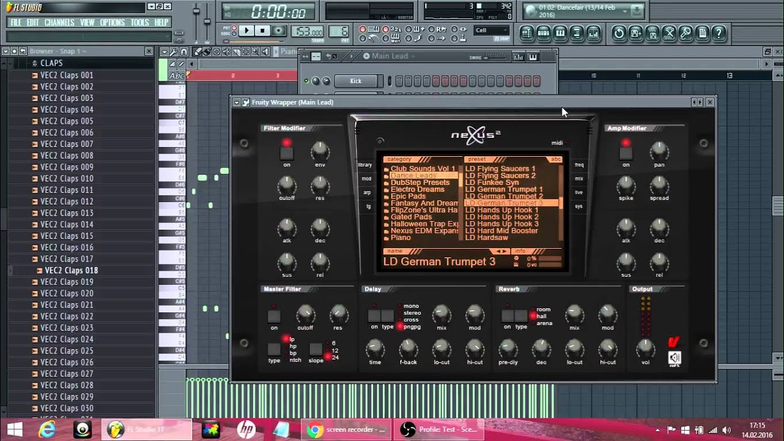
Task: Click the Reverb type button
Action: pyautogui.click(x=521, y=316)
